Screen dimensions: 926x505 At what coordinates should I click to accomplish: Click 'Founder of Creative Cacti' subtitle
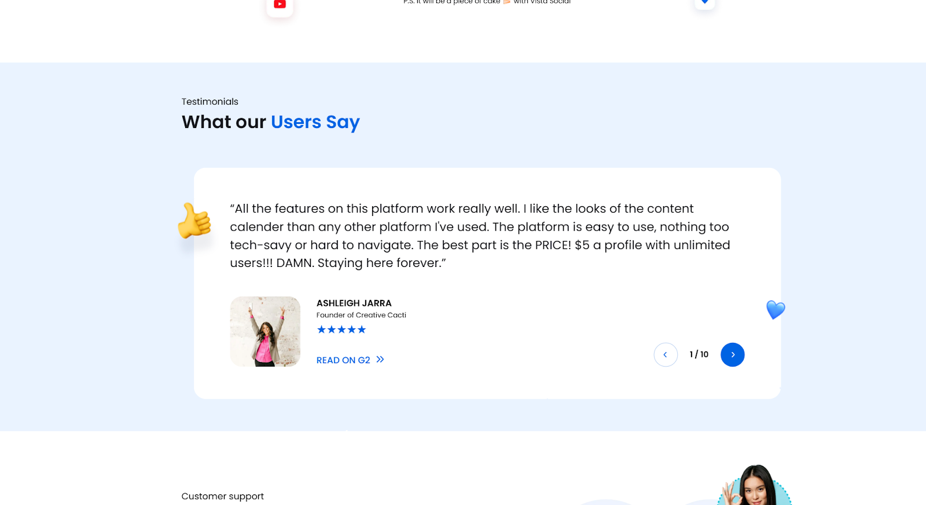[361, 315]
